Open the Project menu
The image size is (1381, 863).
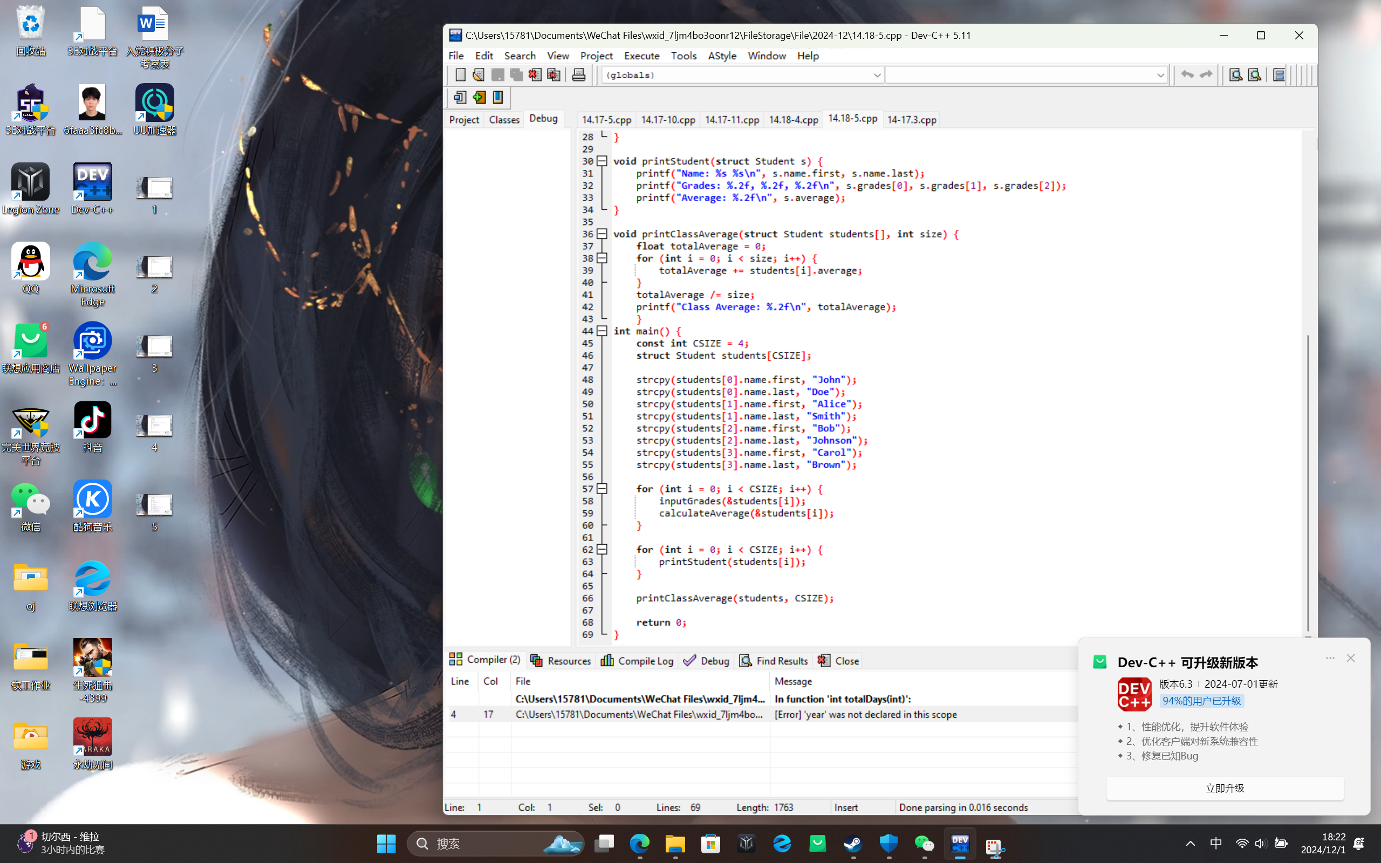596,56
